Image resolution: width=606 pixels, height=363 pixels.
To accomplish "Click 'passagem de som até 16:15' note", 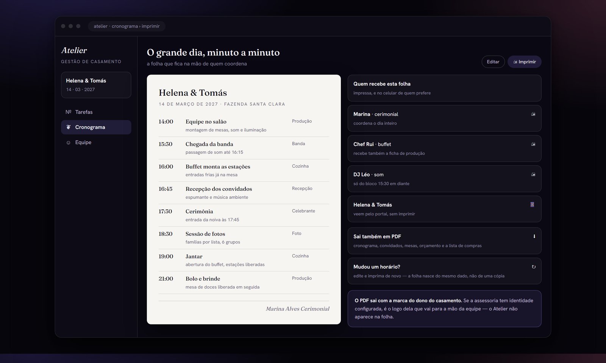I will click(x=214, y=152).
